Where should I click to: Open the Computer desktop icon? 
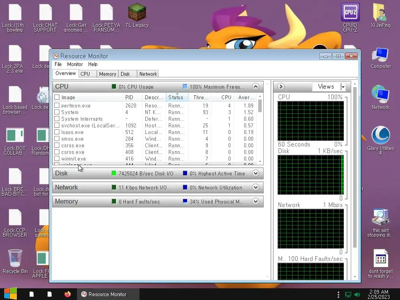(380, 58)
